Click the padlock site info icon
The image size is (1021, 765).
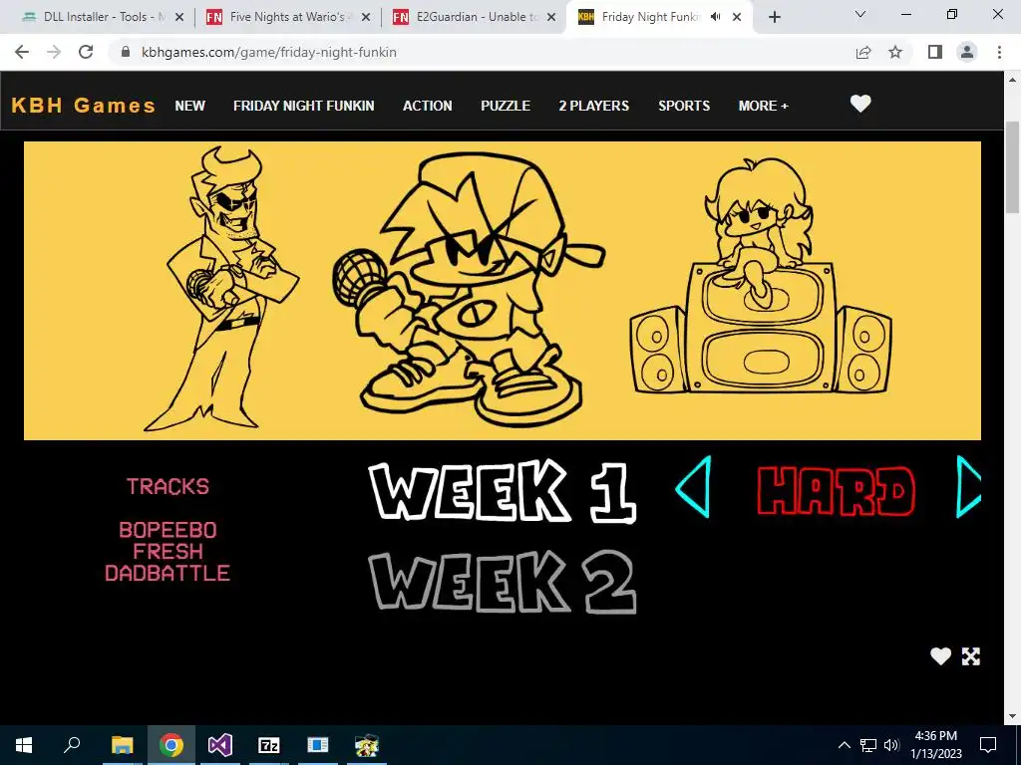click(x=127, y=52)
